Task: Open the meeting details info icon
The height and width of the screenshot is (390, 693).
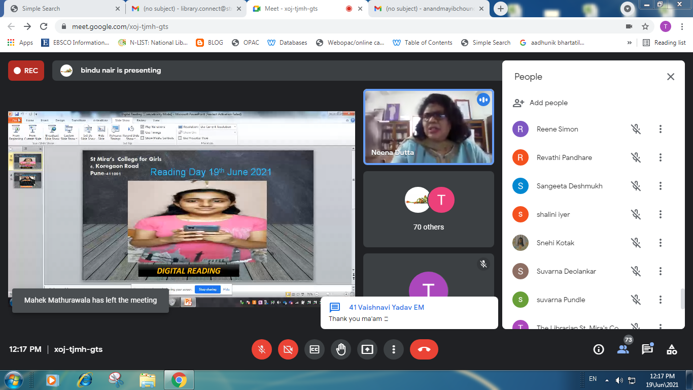Action: click(599, 349)
